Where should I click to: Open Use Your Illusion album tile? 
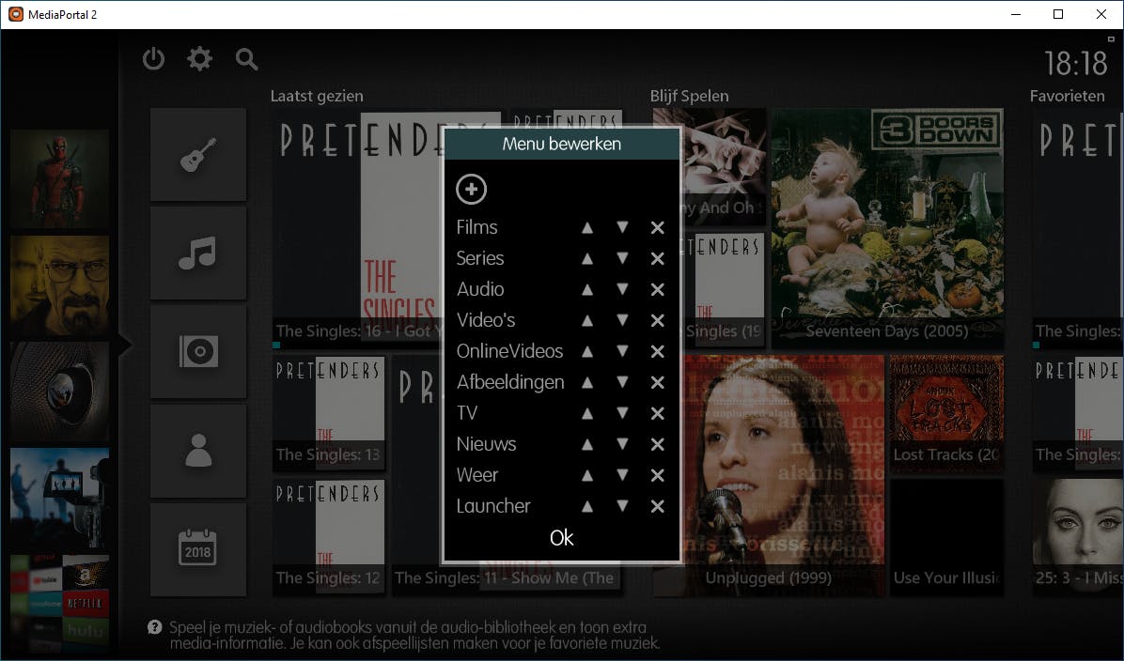coord(946,536)
